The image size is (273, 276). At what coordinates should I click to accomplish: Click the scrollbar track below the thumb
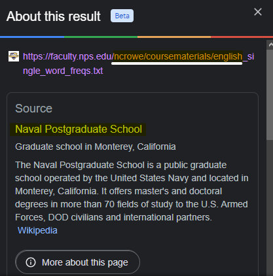270,208
